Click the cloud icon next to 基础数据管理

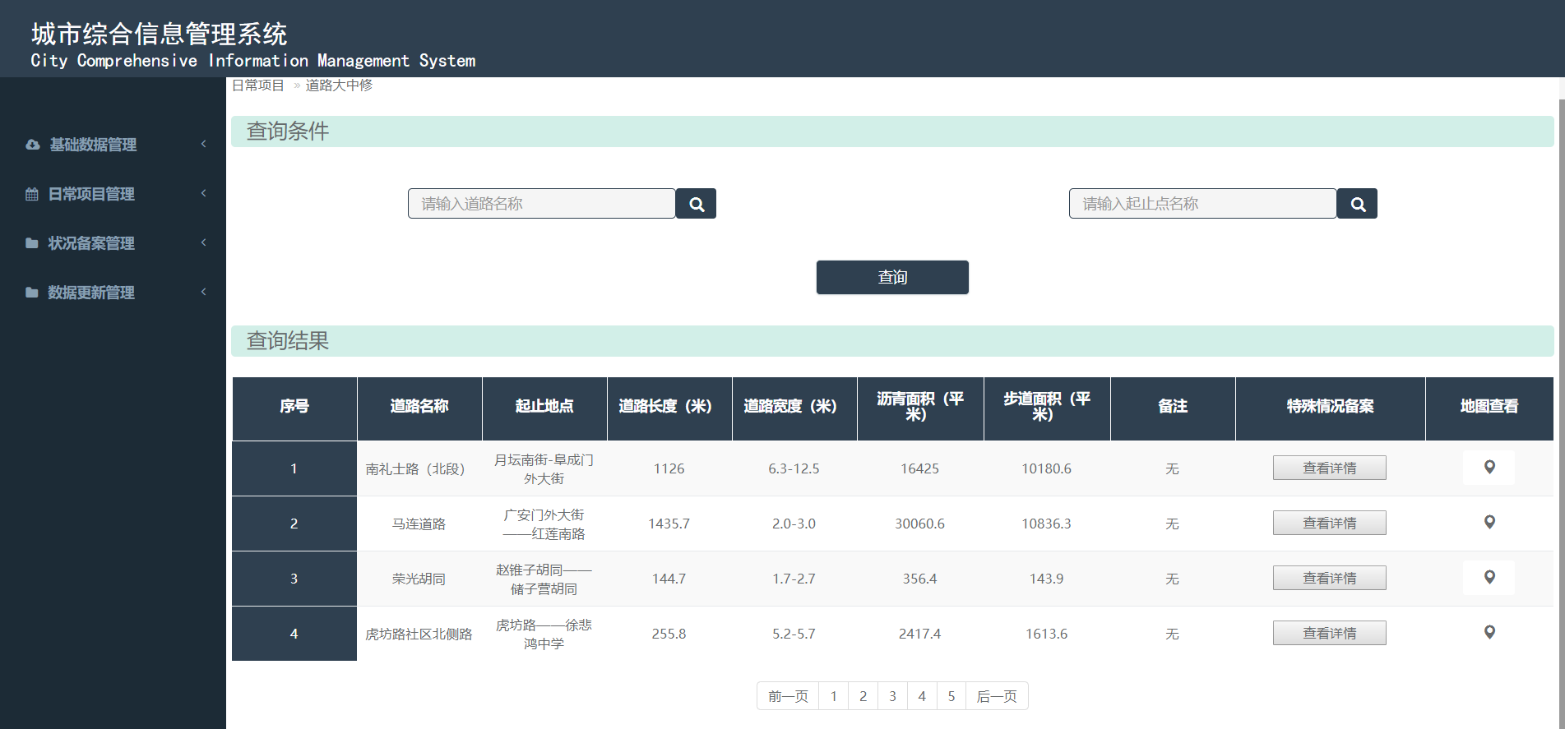(33, 145)
